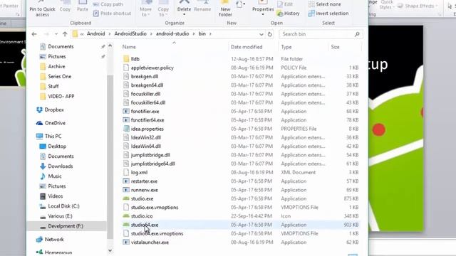Open Downloads under This PC
The width and height of the screenshot is (456, 256).
tap(60, 166)
